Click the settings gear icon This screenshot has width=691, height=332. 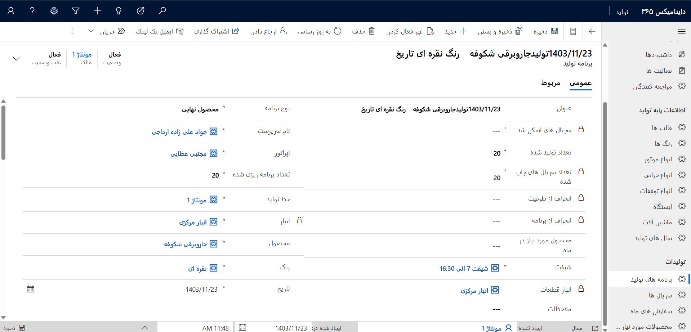(54, 11)
